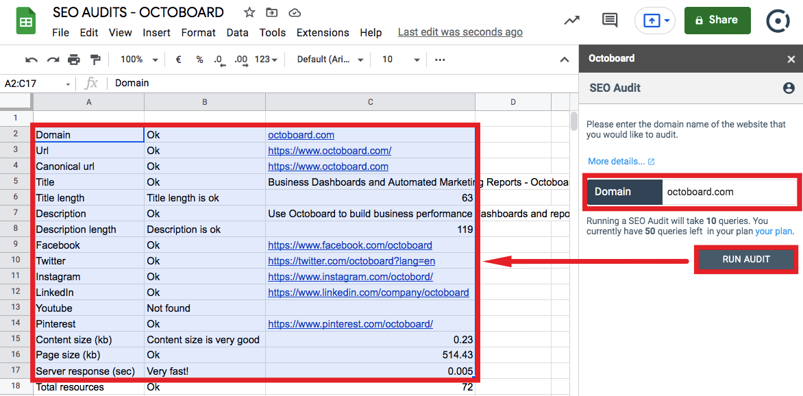The image size is (803, 396).
Task: Open the octoboard.com link in cell C2
Action: (301, 135)
